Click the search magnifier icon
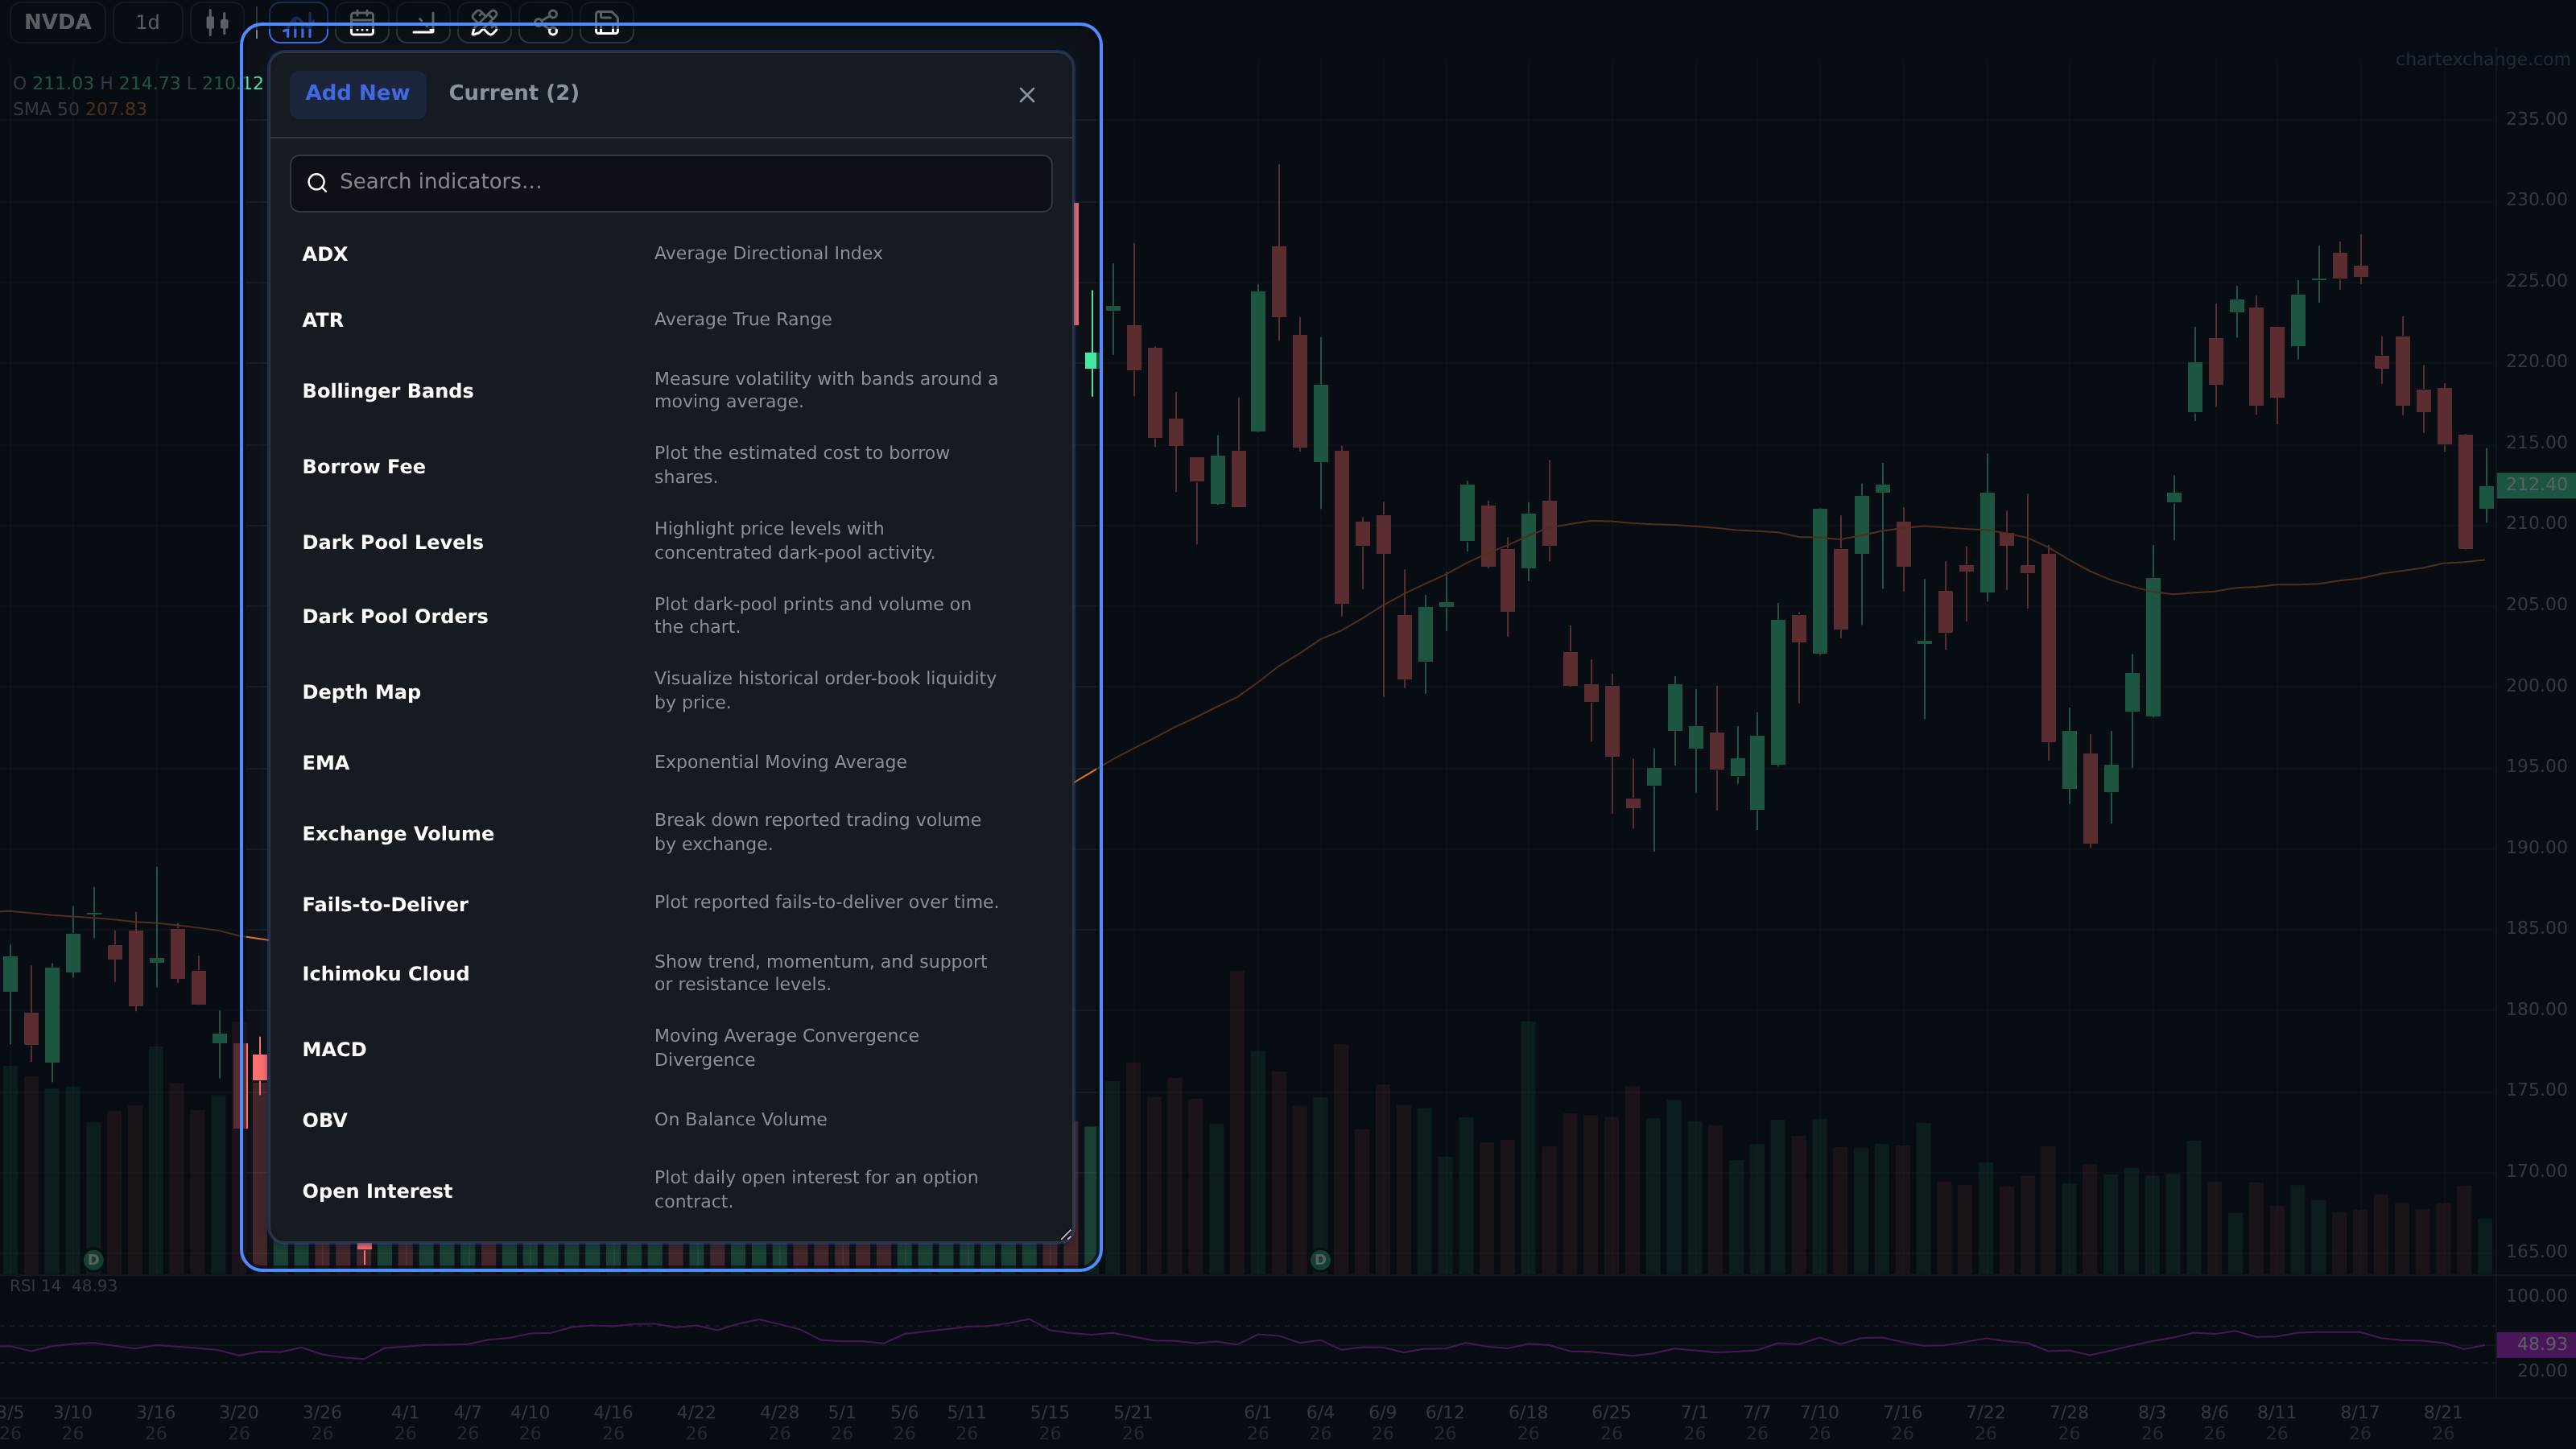This screenshot has width=2576, height=1449. tap(317, 182)
